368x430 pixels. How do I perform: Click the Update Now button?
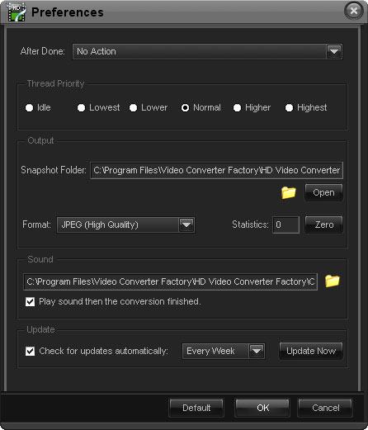pos(311,351)
